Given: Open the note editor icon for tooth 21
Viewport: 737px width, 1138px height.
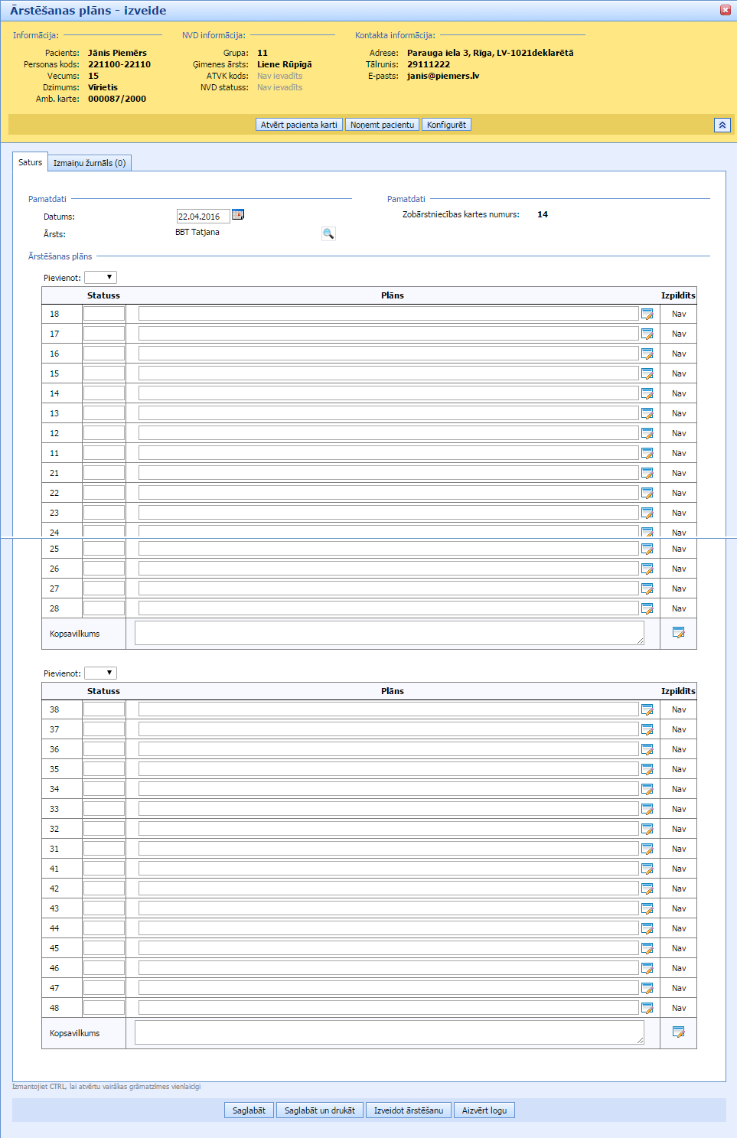Looking at the screenshot, I should 647,473.
